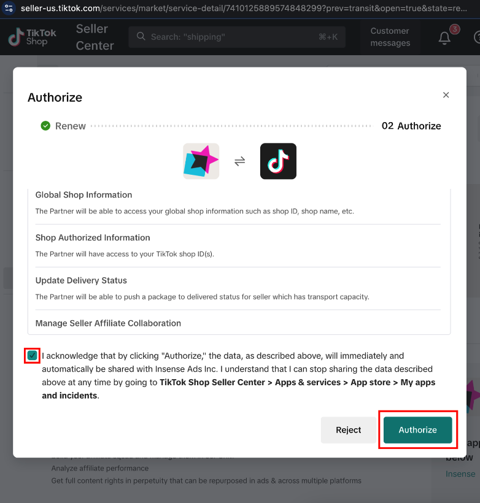Click the Seller Center title
Viewport: 480px width, 503px height.
[x=95, y=37]
